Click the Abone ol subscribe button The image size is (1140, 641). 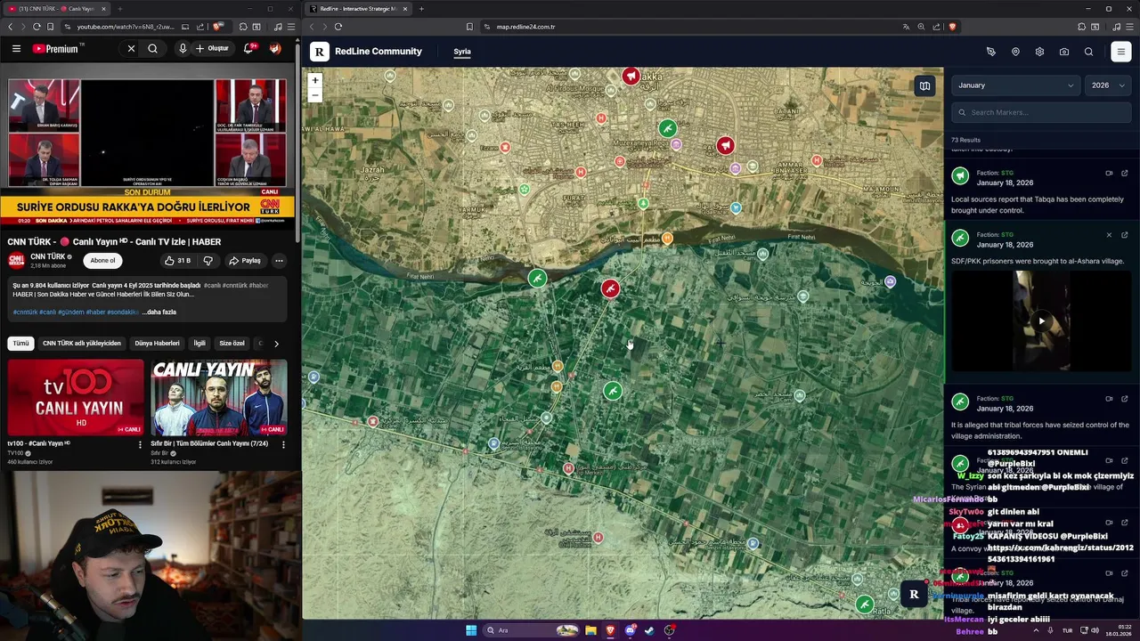pyautogui.click(x=102, y=261)
